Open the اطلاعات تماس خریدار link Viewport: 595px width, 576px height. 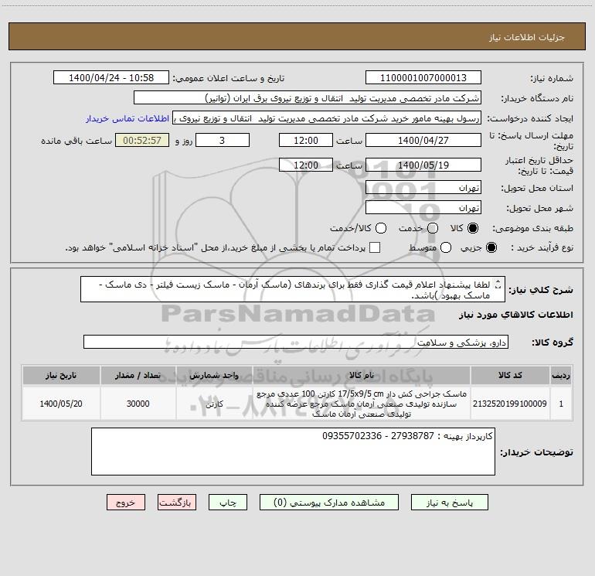127,118
